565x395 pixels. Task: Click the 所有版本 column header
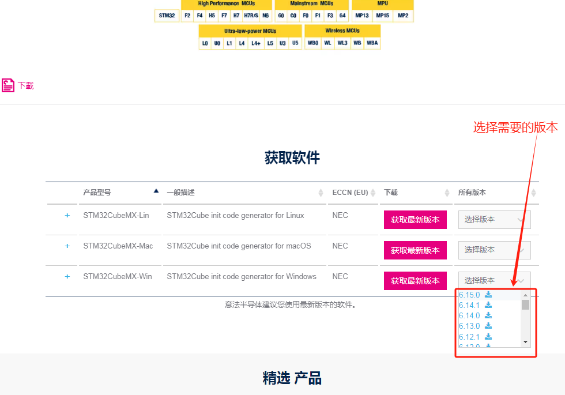pos(472,193)
